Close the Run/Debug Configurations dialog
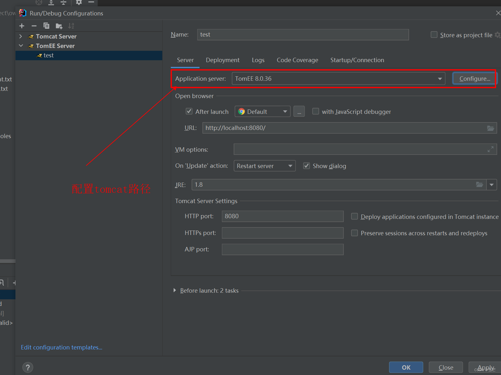Screen dimensions: 501x375 pyautogui.click(x=498, y=13)
